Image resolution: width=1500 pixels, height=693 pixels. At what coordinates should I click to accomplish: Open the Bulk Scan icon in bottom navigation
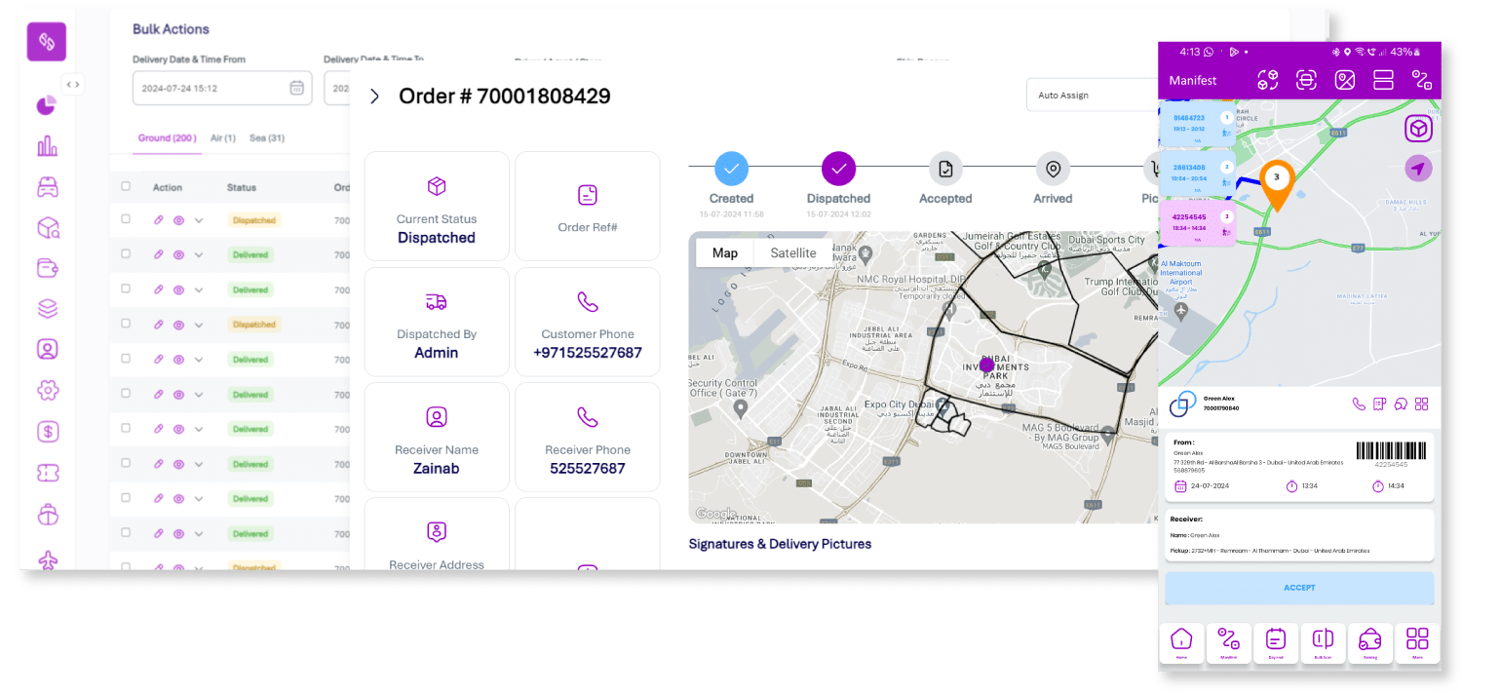(1323, 638)
